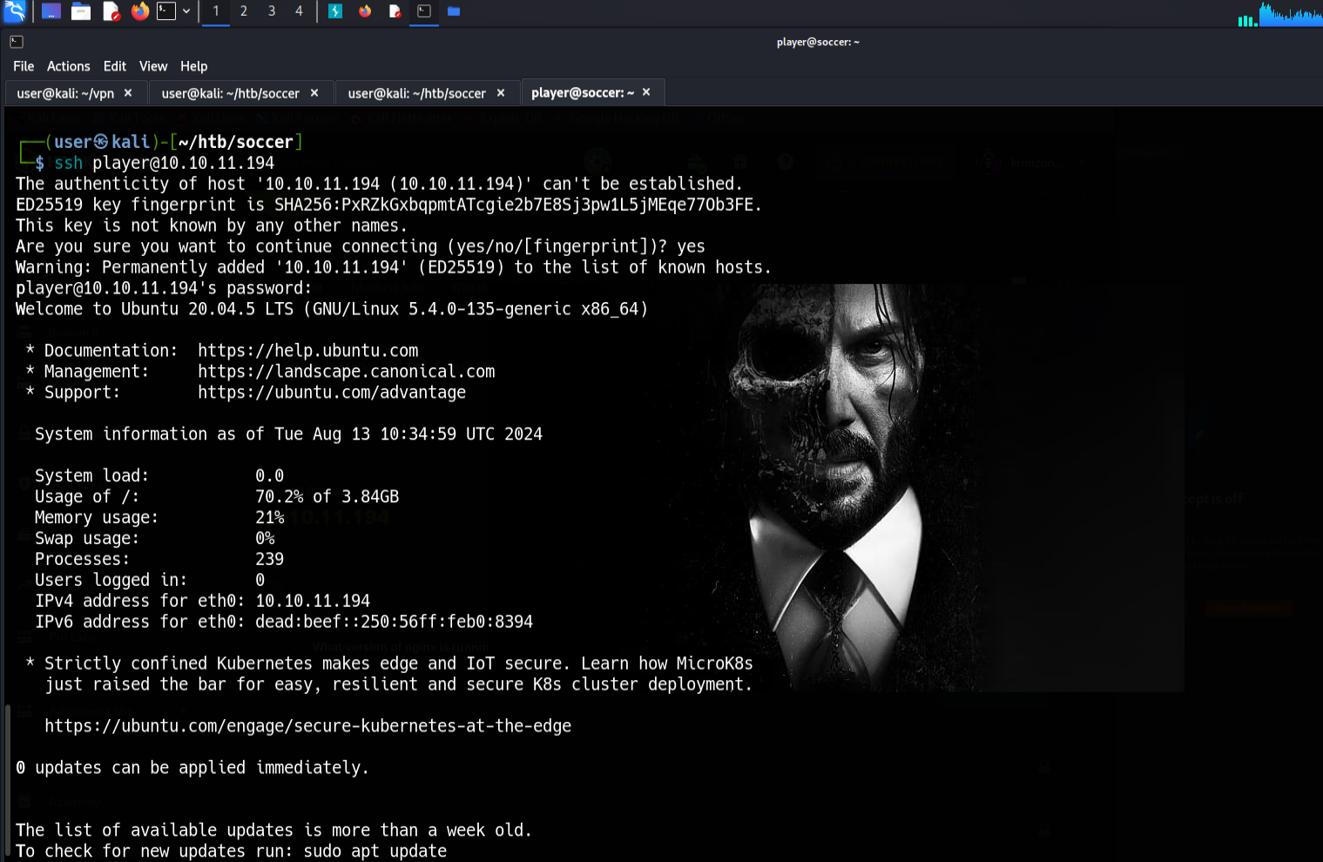The width and height of the screenshot is (1323, 862).
Task: Focus the text editor window in the taskbar
Action: 395,11
